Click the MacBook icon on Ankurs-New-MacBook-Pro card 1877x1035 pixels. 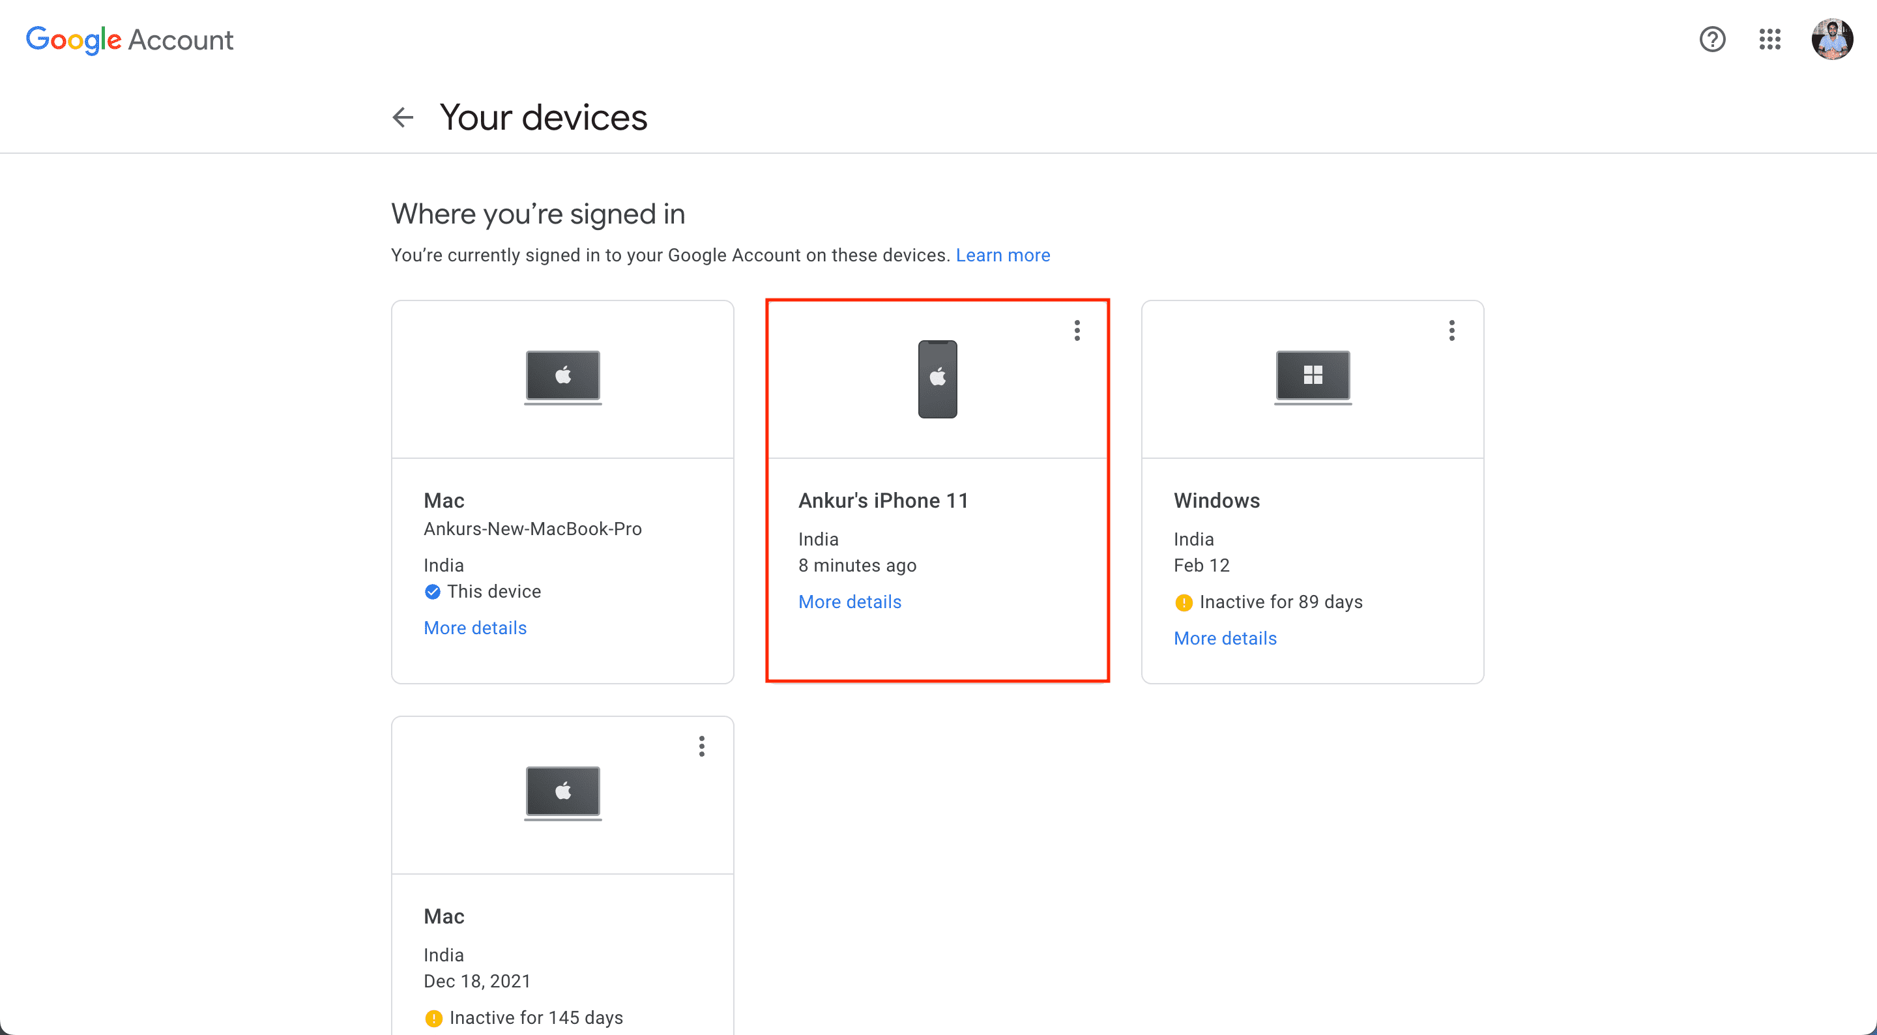(x=563, y=377)
